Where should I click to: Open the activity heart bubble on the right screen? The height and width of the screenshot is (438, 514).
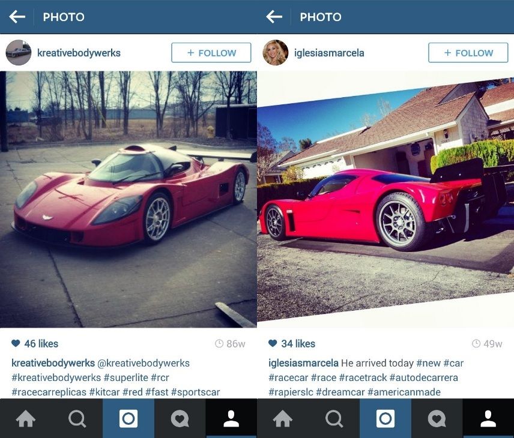[x=437, y=418]
